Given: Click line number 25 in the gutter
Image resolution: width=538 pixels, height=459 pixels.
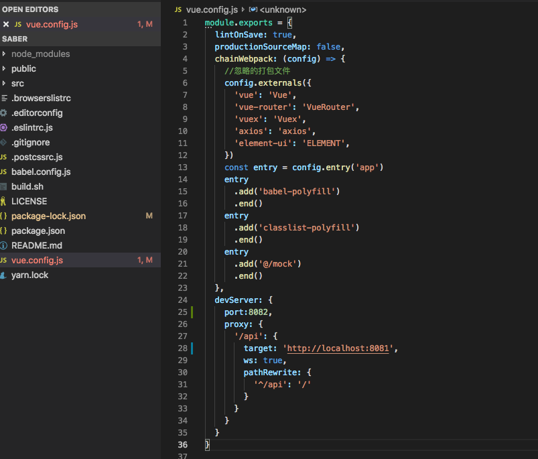Looking at the screenshot, I should pos(182,312).
